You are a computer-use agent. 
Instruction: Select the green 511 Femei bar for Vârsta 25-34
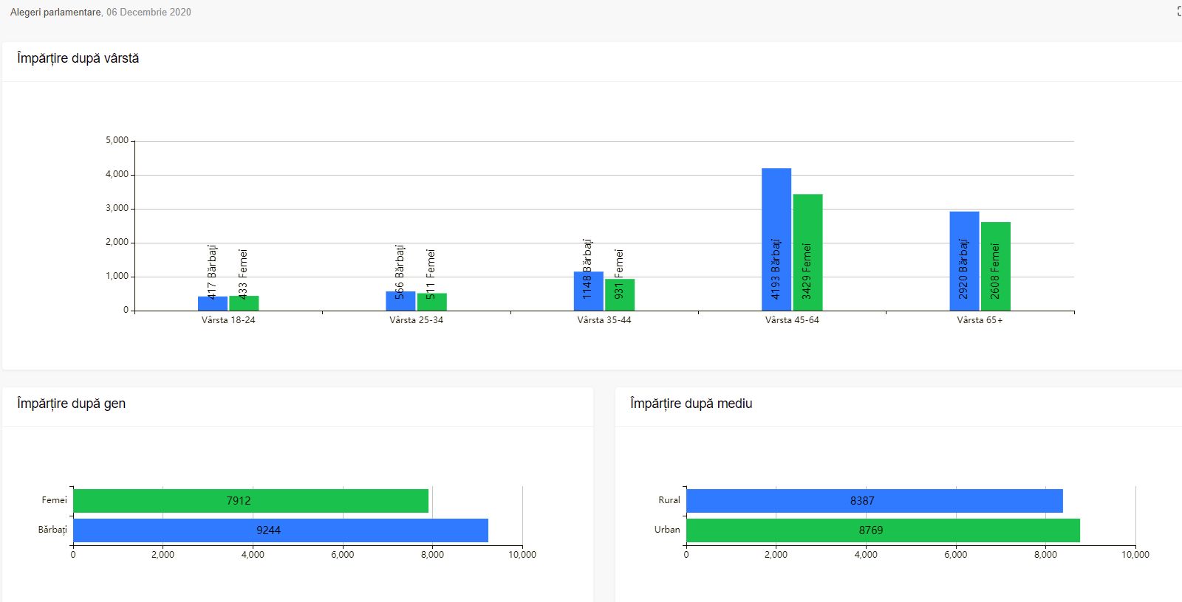431,302
